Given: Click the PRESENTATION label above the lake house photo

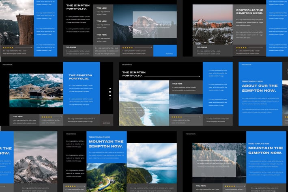Looking at the screenshot, I should [8, 65].
